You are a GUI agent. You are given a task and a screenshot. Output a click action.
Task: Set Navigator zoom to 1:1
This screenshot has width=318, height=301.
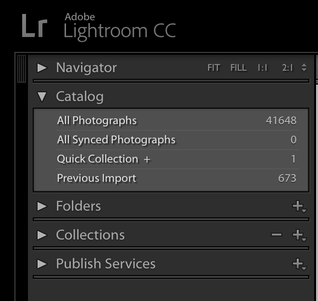[262, 68]
